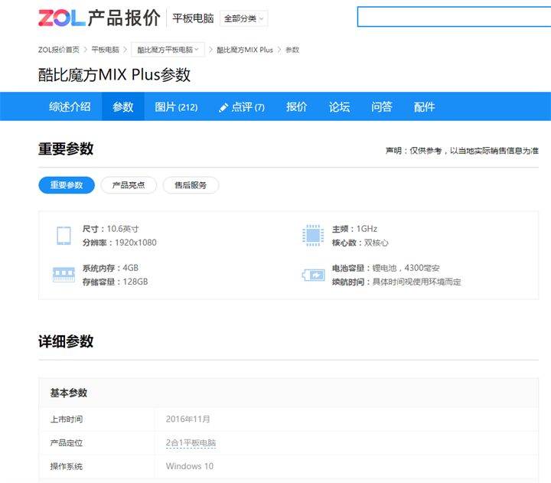Click the 存储容量:128GB text
Screen dimensions: 551x483
(116, 282)
